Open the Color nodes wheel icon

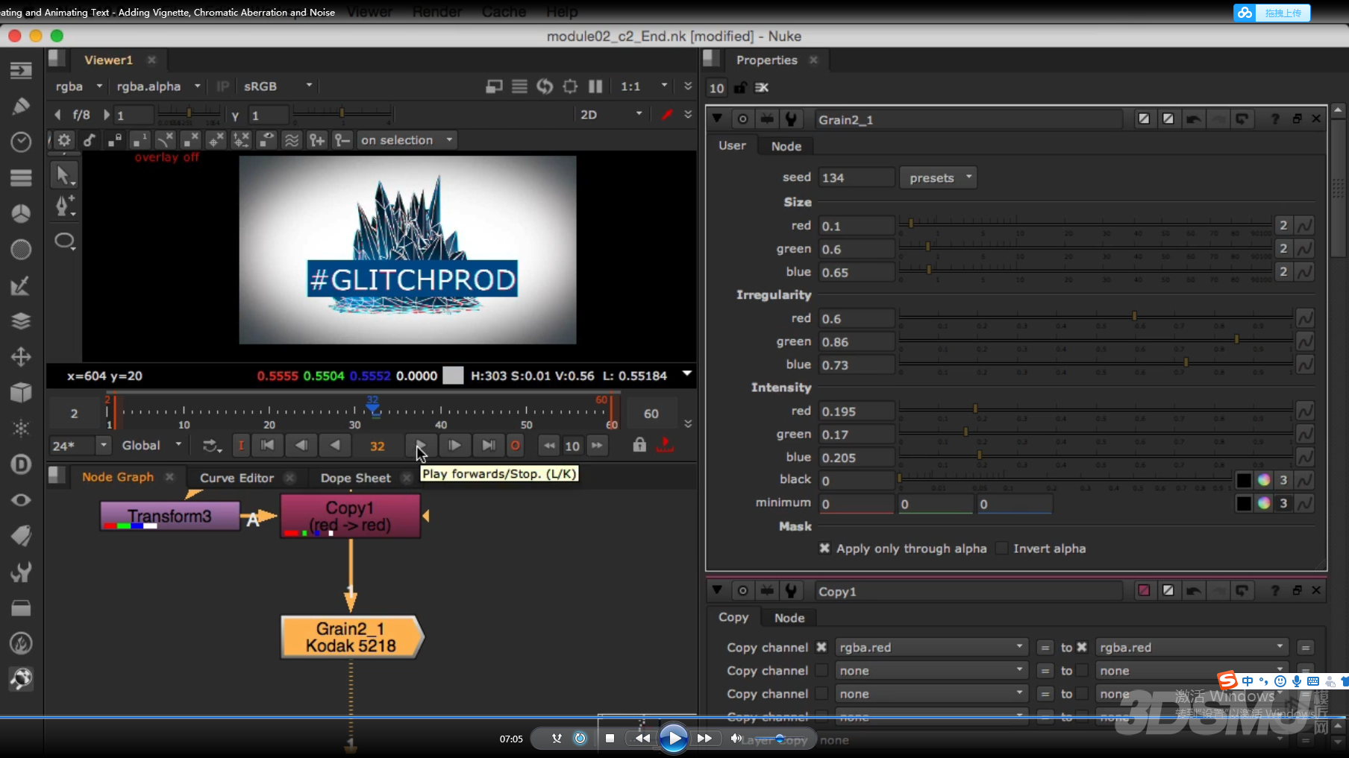[21, 214]
